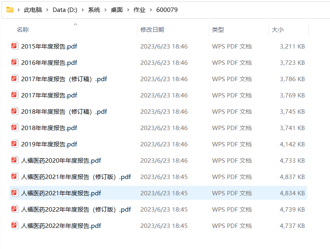Screen dimensions: 330x249
Task: Click size value 3,786 KB
Action: coord(292,79)
